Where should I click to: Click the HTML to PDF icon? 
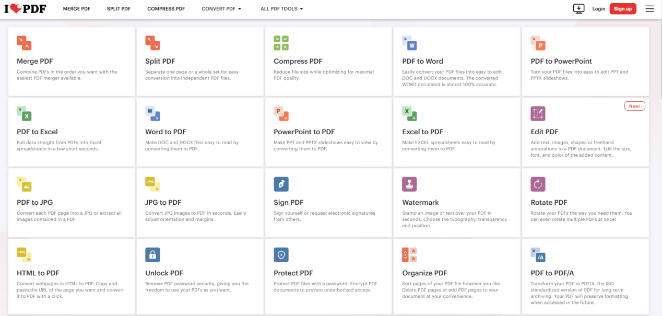(x=24, y=254)
